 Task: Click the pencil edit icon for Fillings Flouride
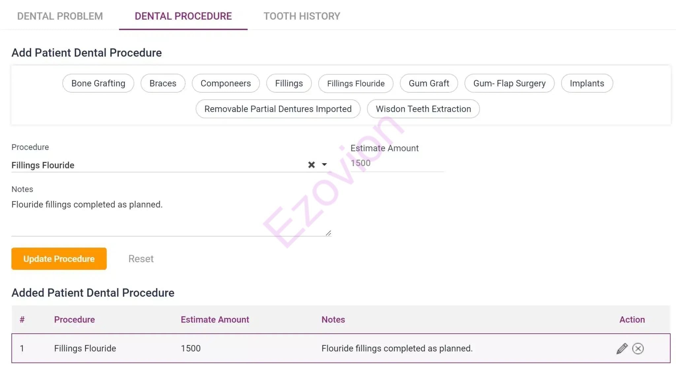[622, 349]
